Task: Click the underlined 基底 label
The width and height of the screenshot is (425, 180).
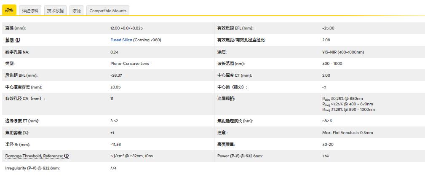Action: tap(10, 40)
